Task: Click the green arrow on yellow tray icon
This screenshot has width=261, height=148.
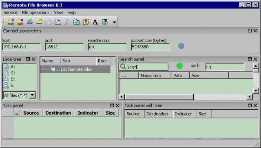Action: (x=39, y=22)
